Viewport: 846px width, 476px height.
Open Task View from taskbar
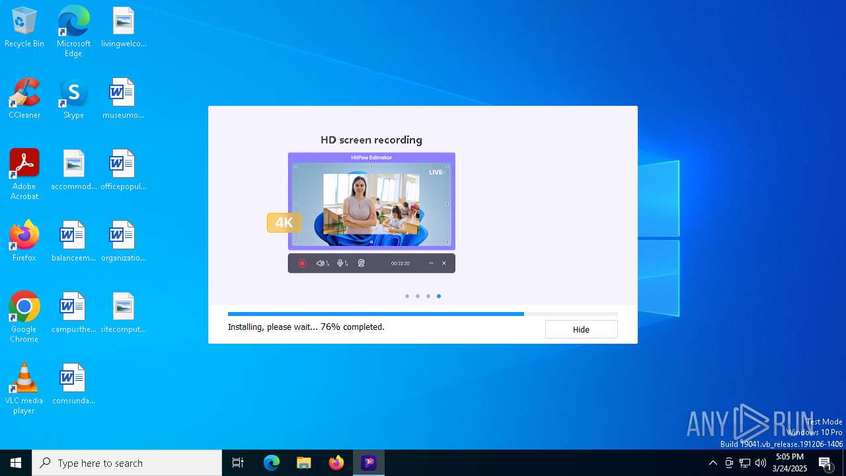tap(238, 463)
